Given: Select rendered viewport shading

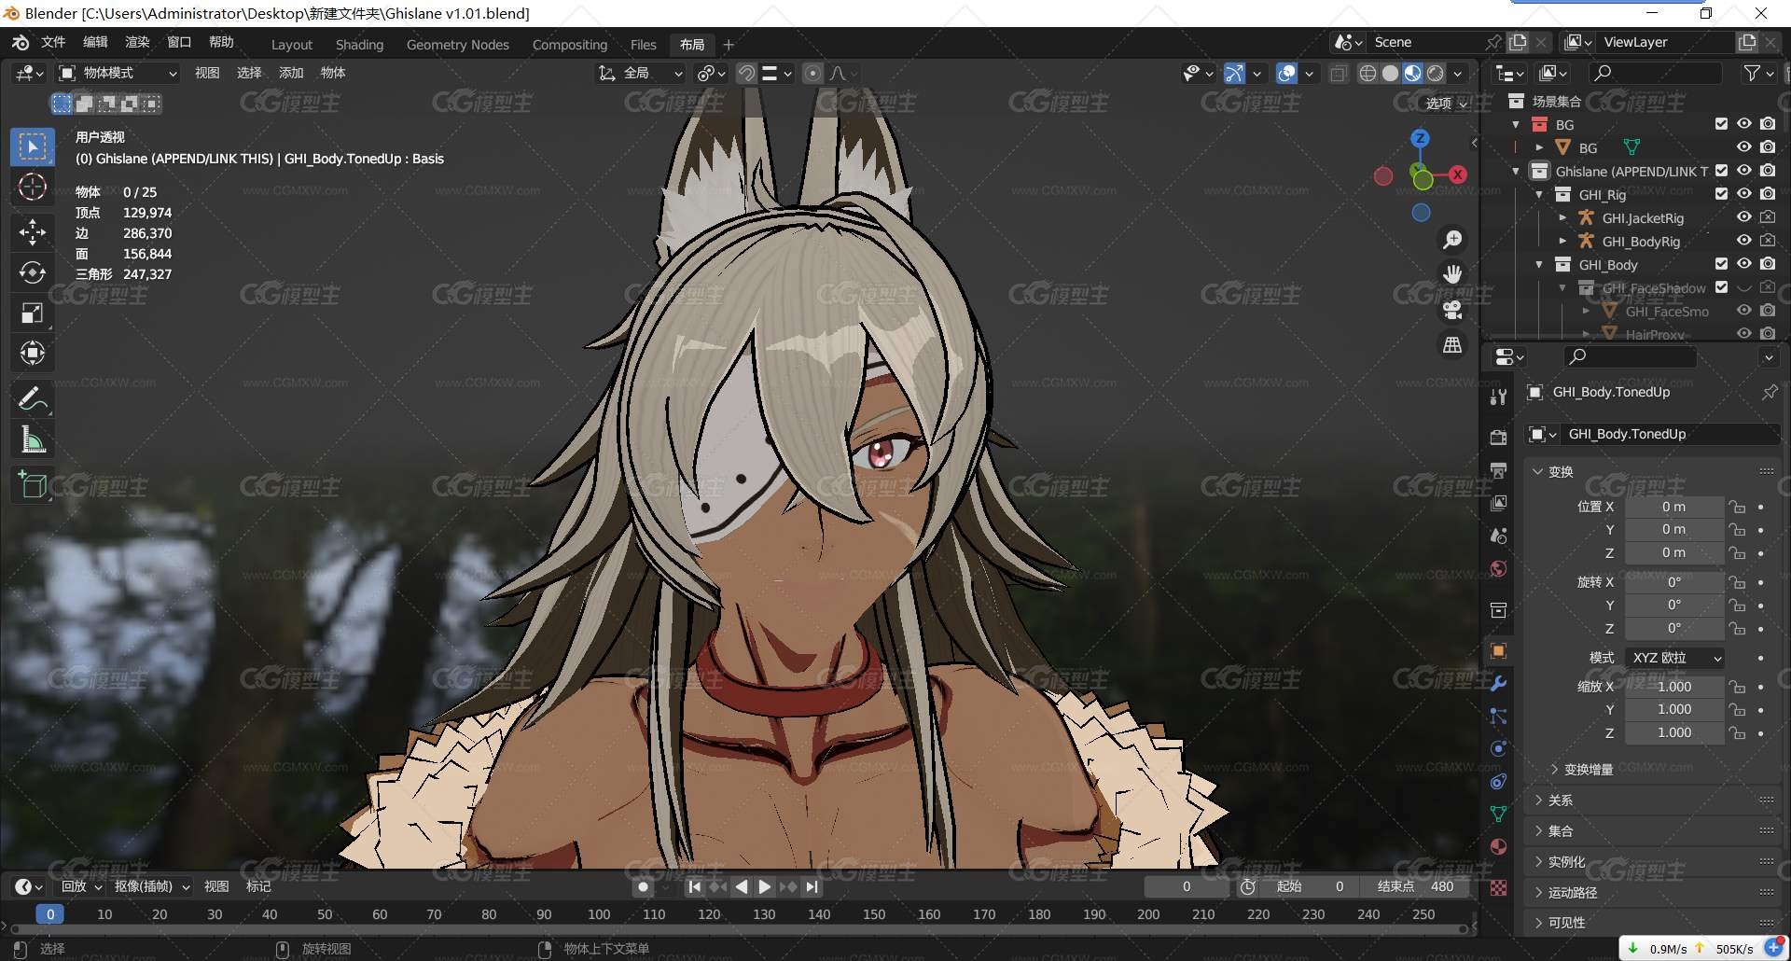Looking at the screenshot, I should click(x=1436, y=73).
